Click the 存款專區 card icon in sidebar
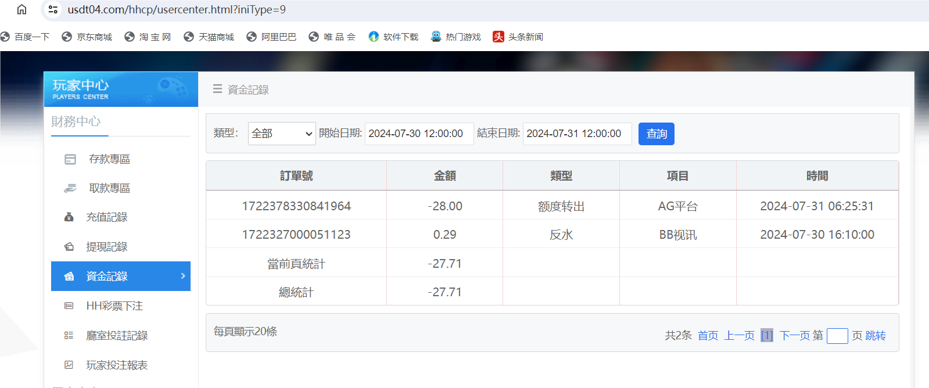Screen dimensions: 929x388 click(70, 159)
